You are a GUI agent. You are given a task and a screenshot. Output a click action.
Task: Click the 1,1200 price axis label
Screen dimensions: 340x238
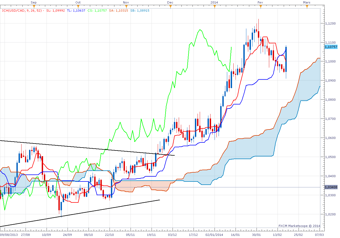[330, 23]
